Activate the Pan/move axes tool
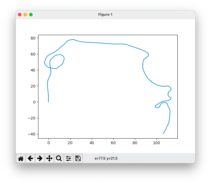This screenshot has height=184, width=211. point(49,158)
